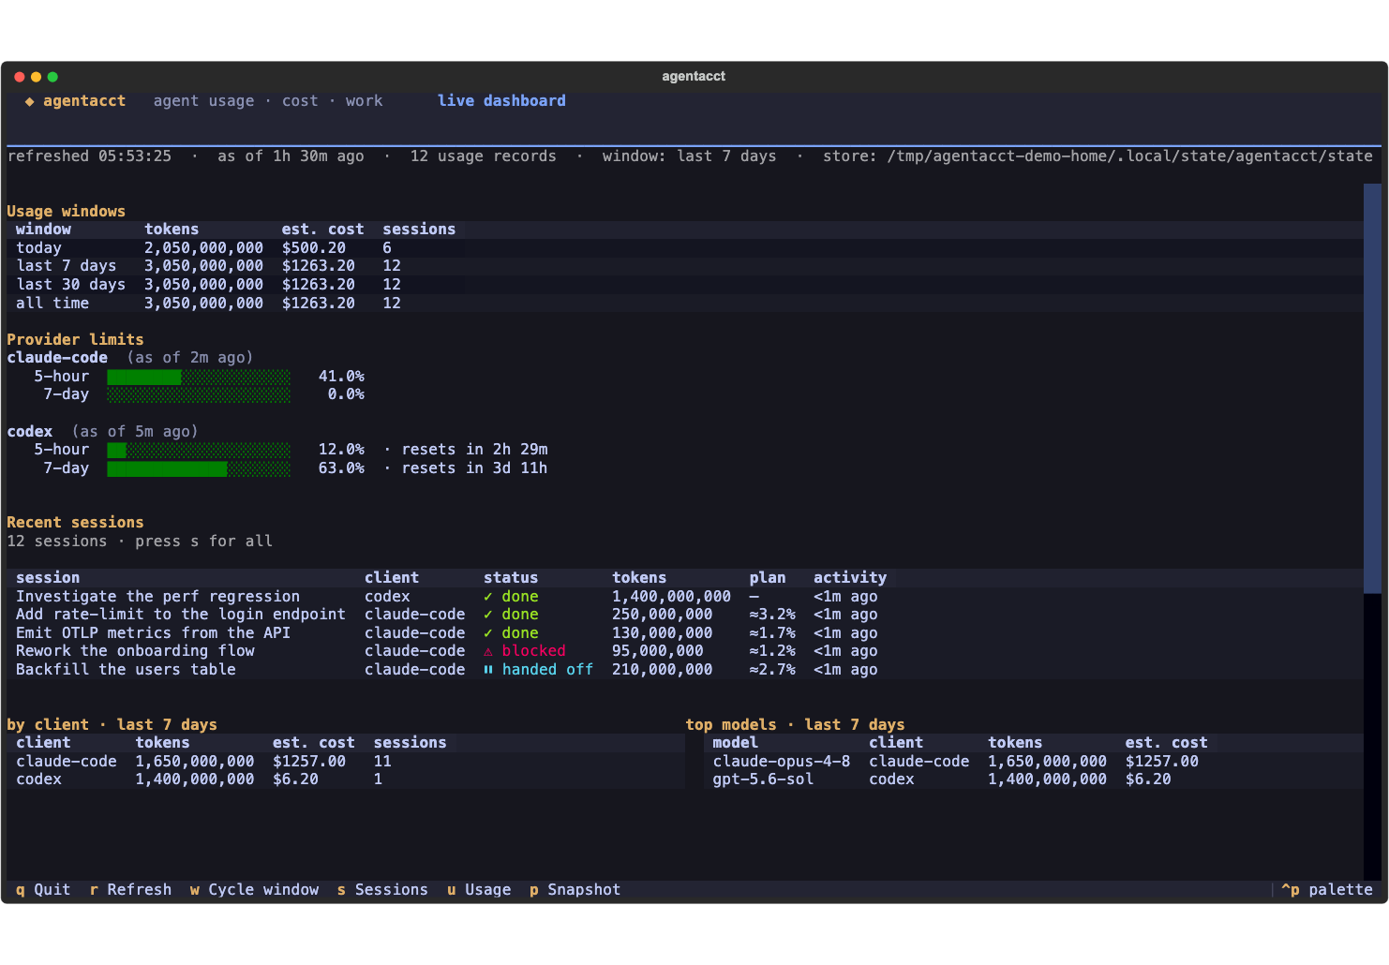The image size is (1389, 965).
Task: Click the 41.0% claude-code 5-hour value
Action: tap(341, 377)
